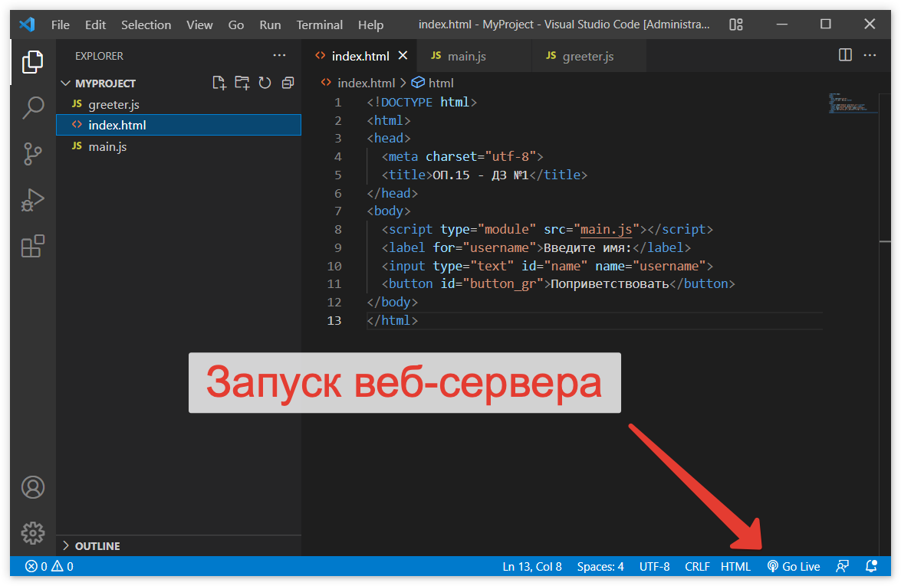The height and width of the screenshot is (586, 901).
Task: Open the Terminal menu
Action: [320, 25]
